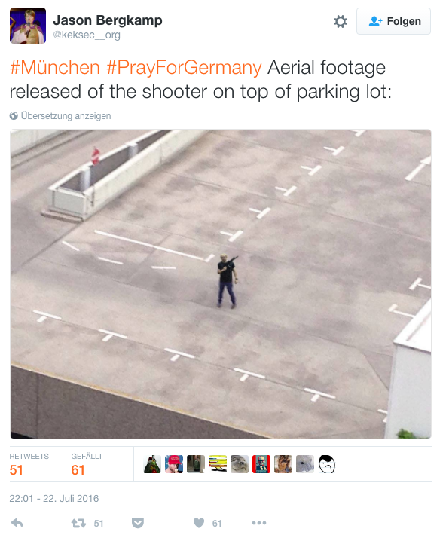View the 61 Gefällt likes list
Screen dimensions: 446x538
coord(87,464)
